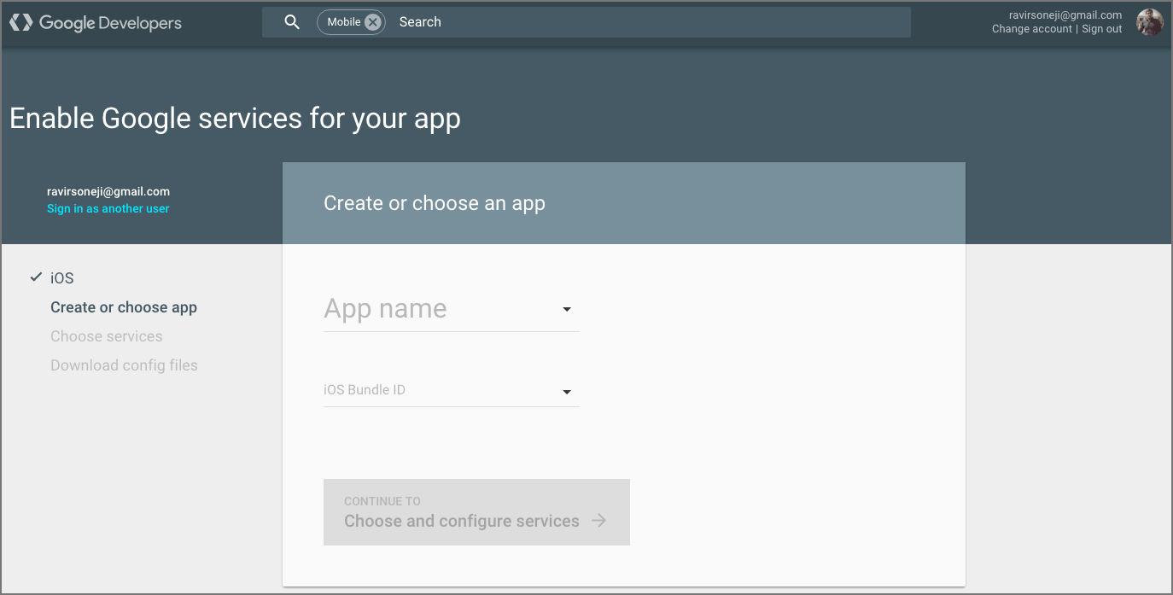
Task: Open the App name dropdown
Action: pos(566,309)
